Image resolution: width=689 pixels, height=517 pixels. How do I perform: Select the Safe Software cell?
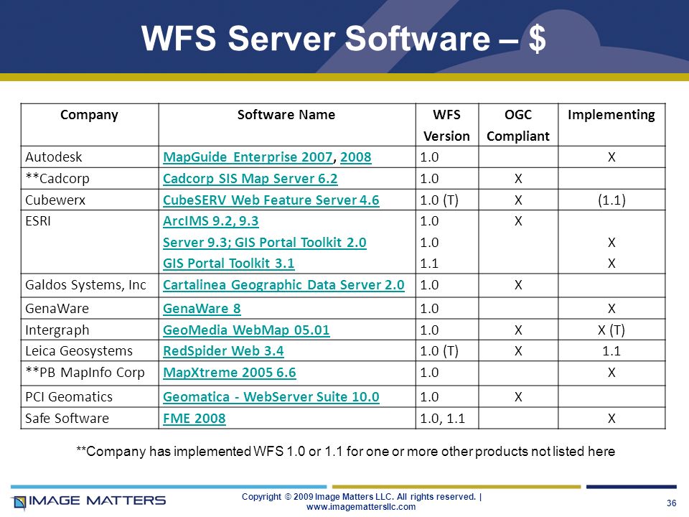click(x=89, y=418)
